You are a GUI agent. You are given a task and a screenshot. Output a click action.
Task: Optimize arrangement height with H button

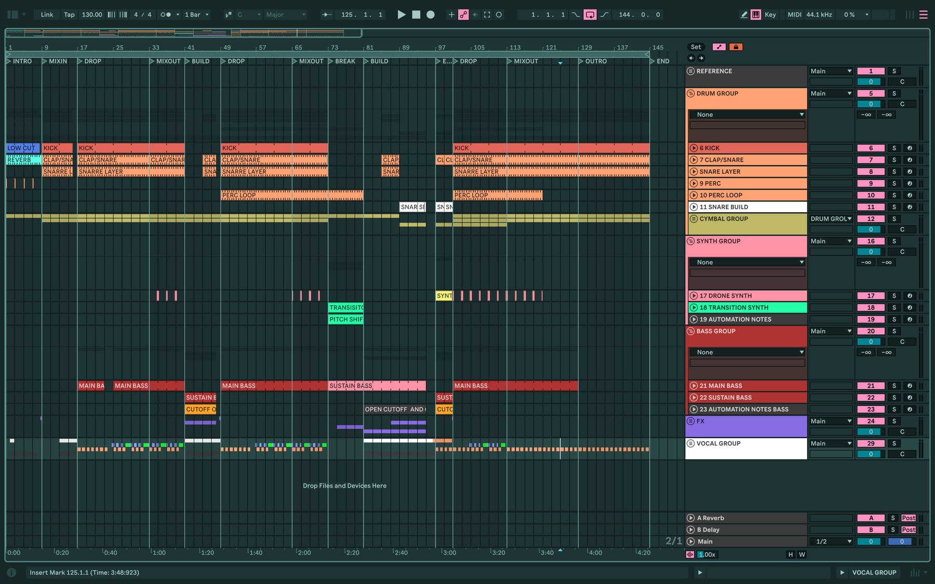tap(791, 554)
